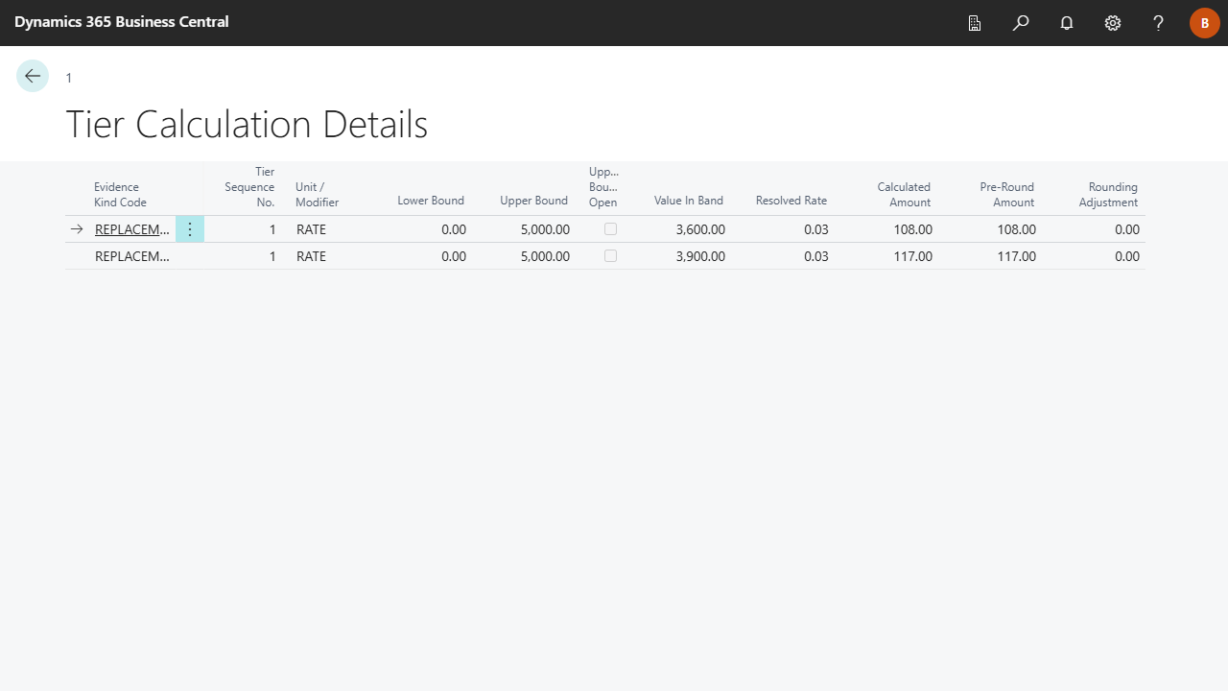The height and width of the screenshot is (691, 1228).
Task: Open the Upper Bound column header
Action: [x=533, y=201]
